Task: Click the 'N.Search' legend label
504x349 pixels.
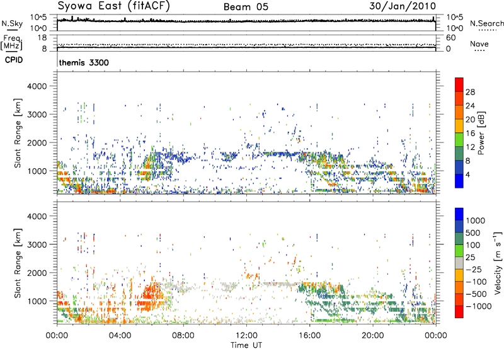Action: 487,23
